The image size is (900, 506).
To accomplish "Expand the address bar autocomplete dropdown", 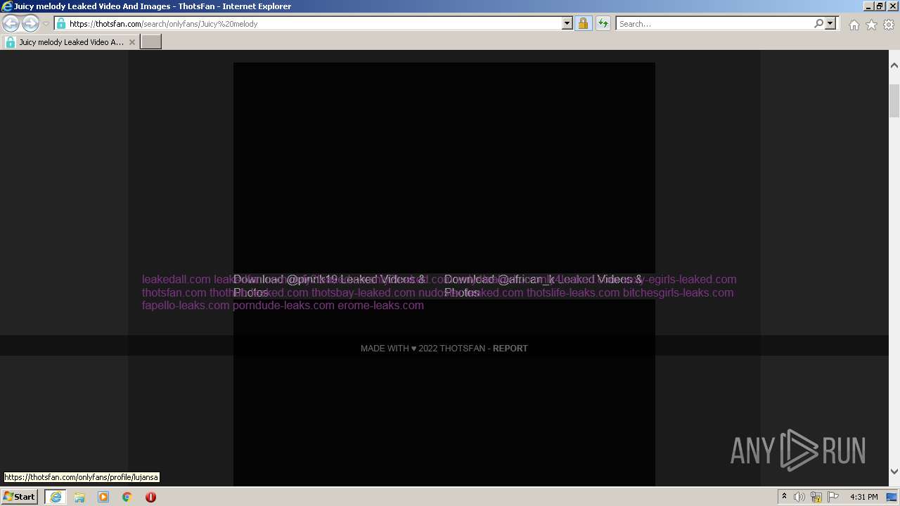I will point(567,23).
